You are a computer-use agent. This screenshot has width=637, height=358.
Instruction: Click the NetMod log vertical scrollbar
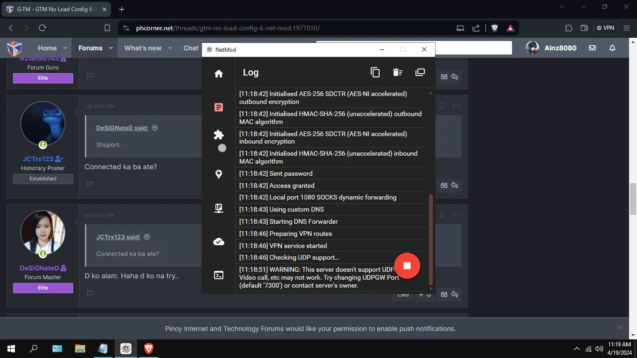coord(431,239)
